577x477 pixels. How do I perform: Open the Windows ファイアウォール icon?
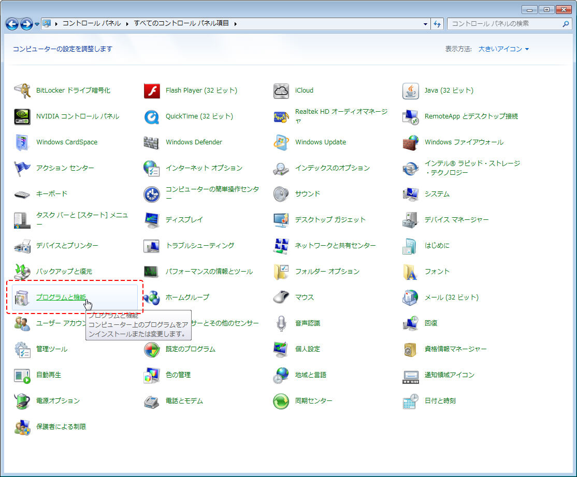[x=411, y=143]
